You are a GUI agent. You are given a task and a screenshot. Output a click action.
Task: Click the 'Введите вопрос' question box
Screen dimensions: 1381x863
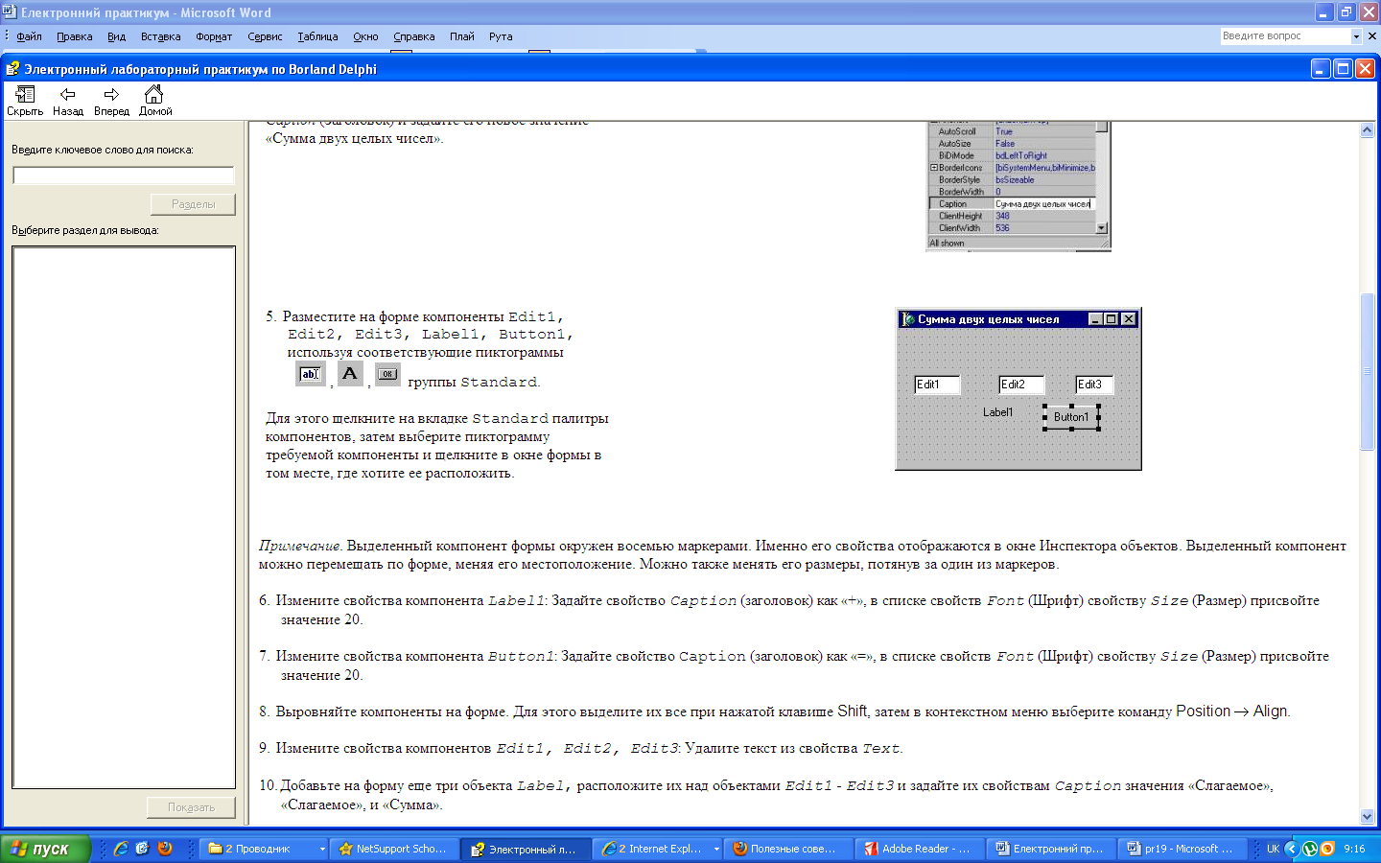[1284, 36]
